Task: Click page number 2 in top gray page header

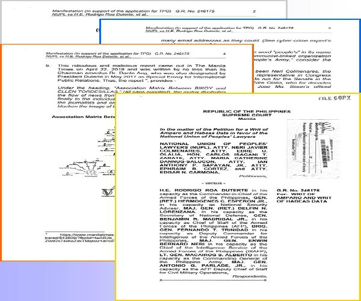Action: pos(254,11)
